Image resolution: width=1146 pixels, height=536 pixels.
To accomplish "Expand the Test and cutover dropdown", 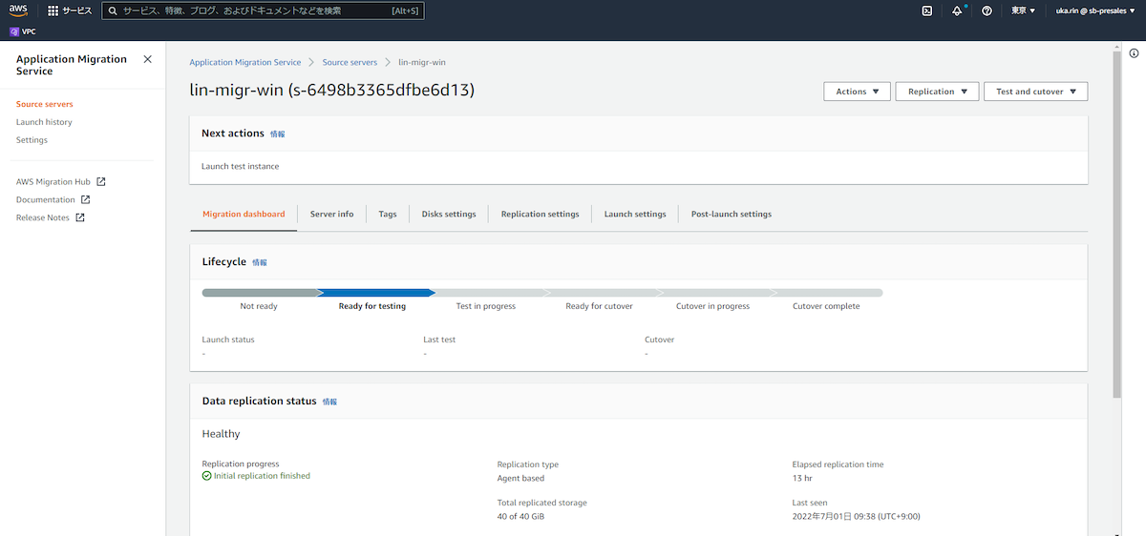I will click(x=1035, y=92).
